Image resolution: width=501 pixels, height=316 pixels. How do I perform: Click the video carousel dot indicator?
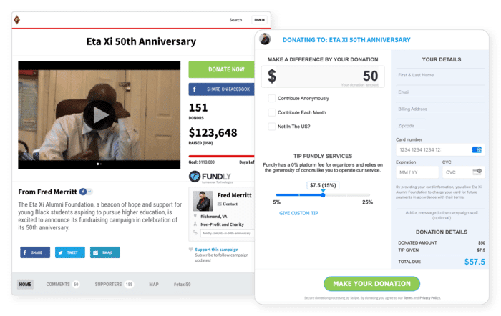pyautogui.click(x=99, y=164)
